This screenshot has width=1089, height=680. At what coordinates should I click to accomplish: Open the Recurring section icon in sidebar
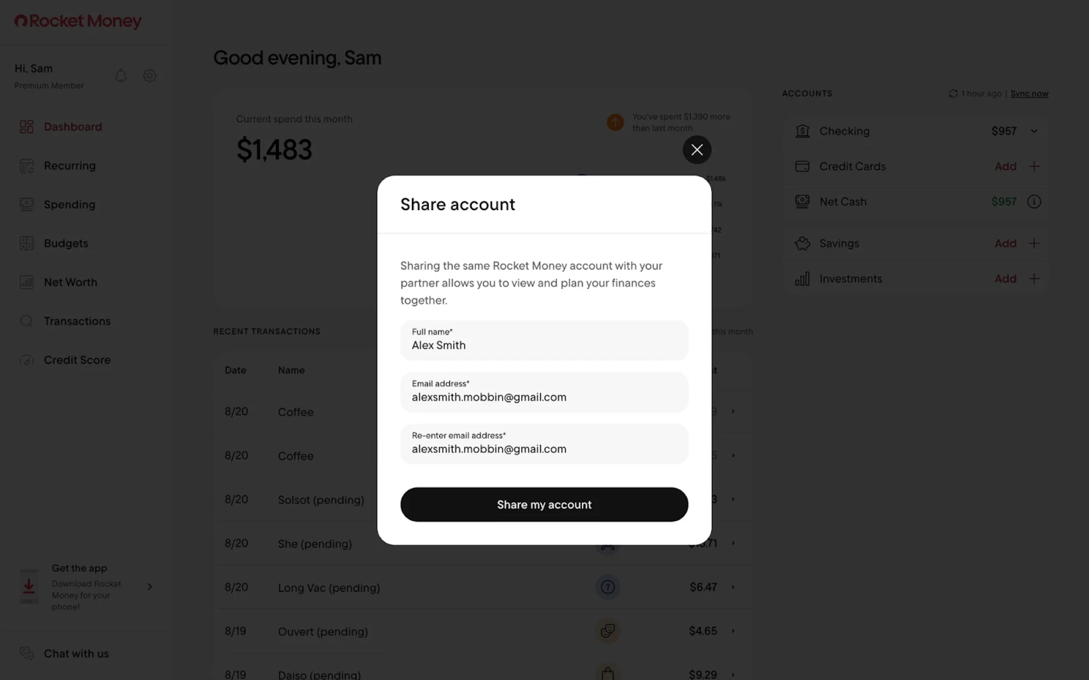click(26, 165)
